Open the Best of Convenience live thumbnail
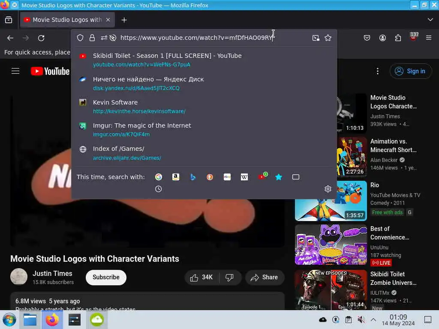 (331, 245)
